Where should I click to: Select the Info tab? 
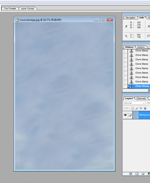tap(141, 18)
